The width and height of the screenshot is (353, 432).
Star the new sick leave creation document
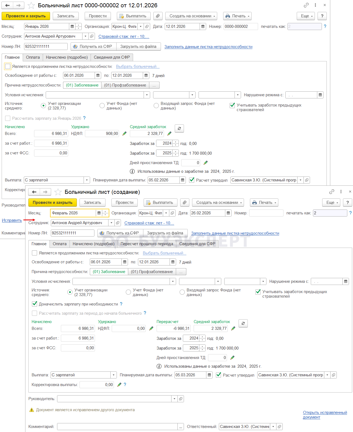click(58, 192)
